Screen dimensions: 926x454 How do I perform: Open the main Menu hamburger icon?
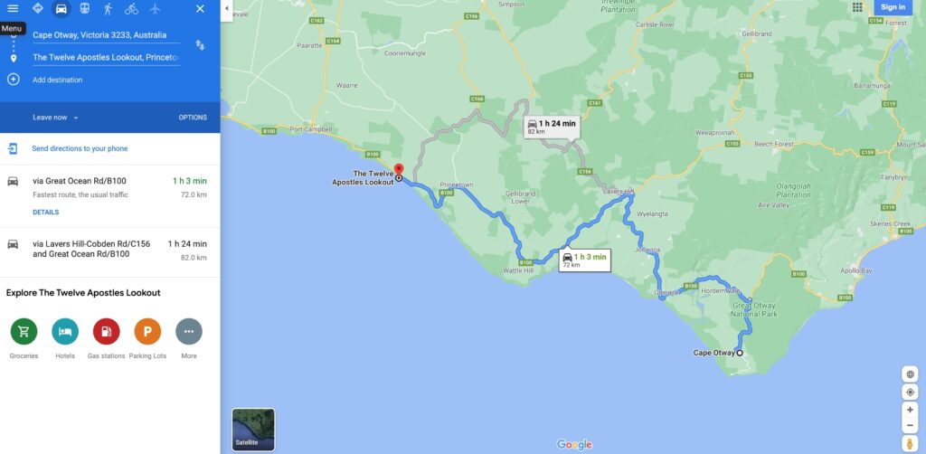(13, 8)
